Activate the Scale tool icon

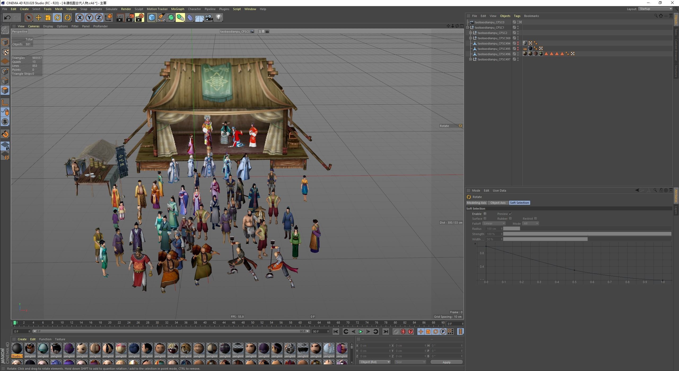point(48,18)
